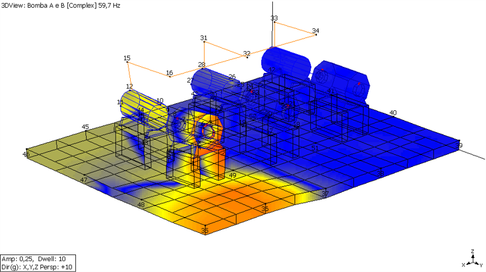486x272 pixels.
Task: Click node 35 at the bottom plate corner
Action: coord(205,230)
